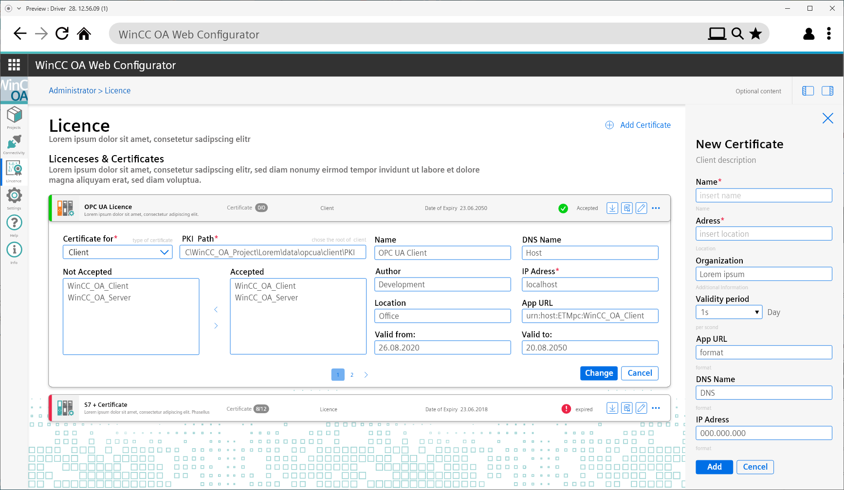Open the Projects sidebar icon

[14, 117]
